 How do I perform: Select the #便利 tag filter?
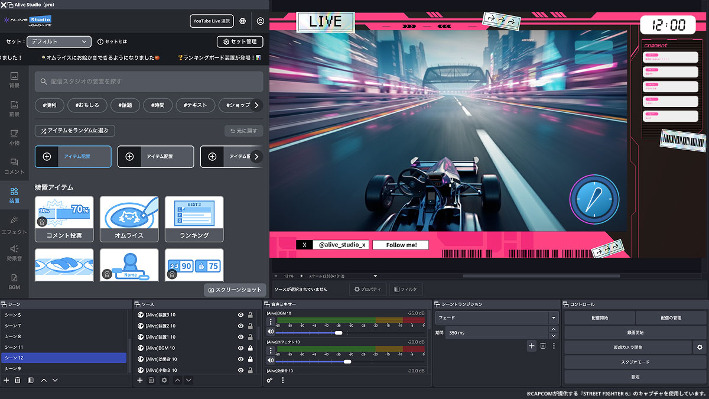(x=50, y=105)
